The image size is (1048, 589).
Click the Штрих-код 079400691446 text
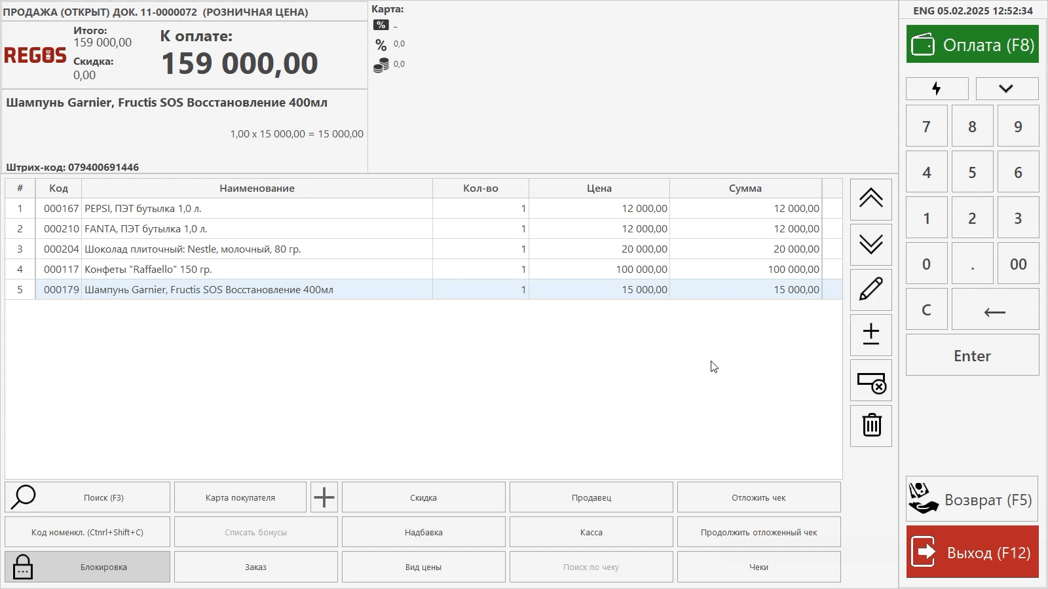(x=72, y=167)
